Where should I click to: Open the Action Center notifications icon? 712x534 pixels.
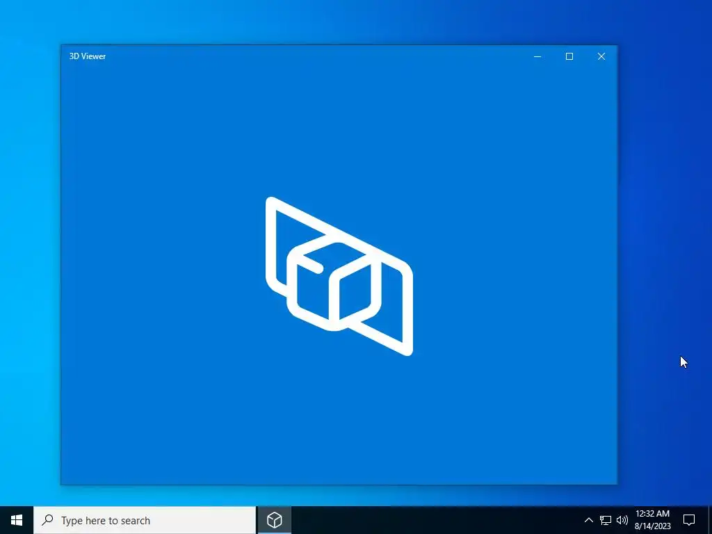[x=689, y=520]
